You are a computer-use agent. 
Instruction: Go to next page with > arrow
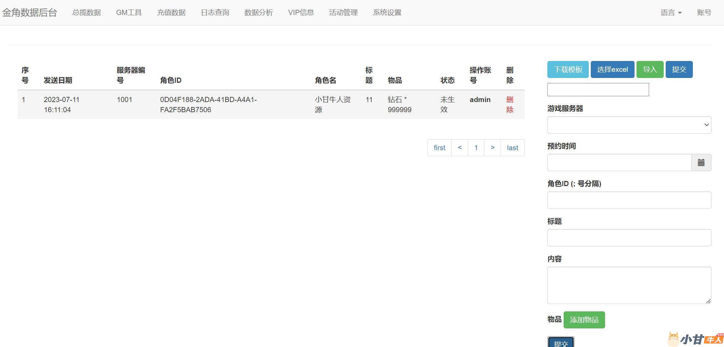click(x=492, y=148)
